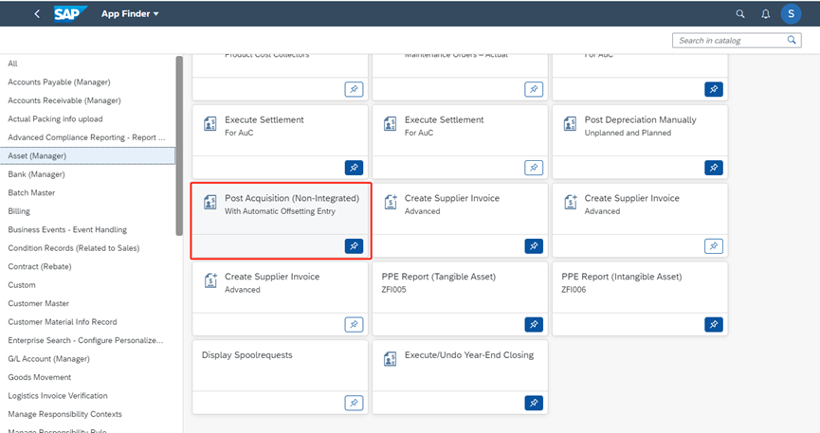Toggle pin on Post Acquisition (Non-Integrated) tile
820x433 pixels.
pyautogui.click(x=353, y=246)
